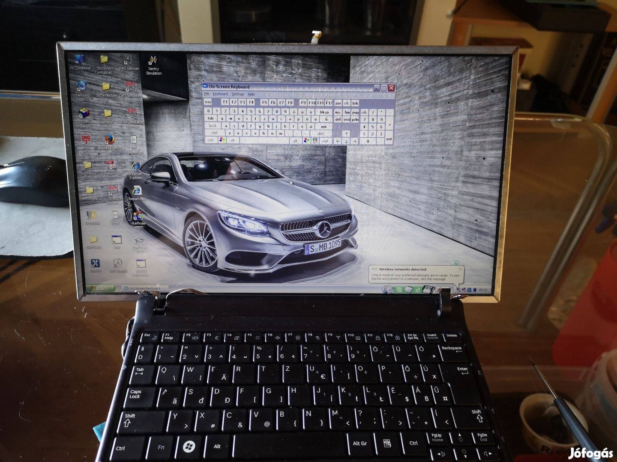This screenshot has width=617, height=462.
Task: Open the Report.htm file icon
Action: (x=137, y=193)
